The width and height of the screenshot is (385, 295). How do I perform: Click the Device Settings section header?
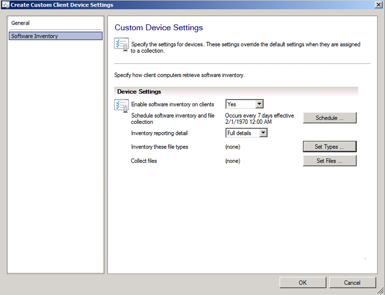click(x=139, y=91)
